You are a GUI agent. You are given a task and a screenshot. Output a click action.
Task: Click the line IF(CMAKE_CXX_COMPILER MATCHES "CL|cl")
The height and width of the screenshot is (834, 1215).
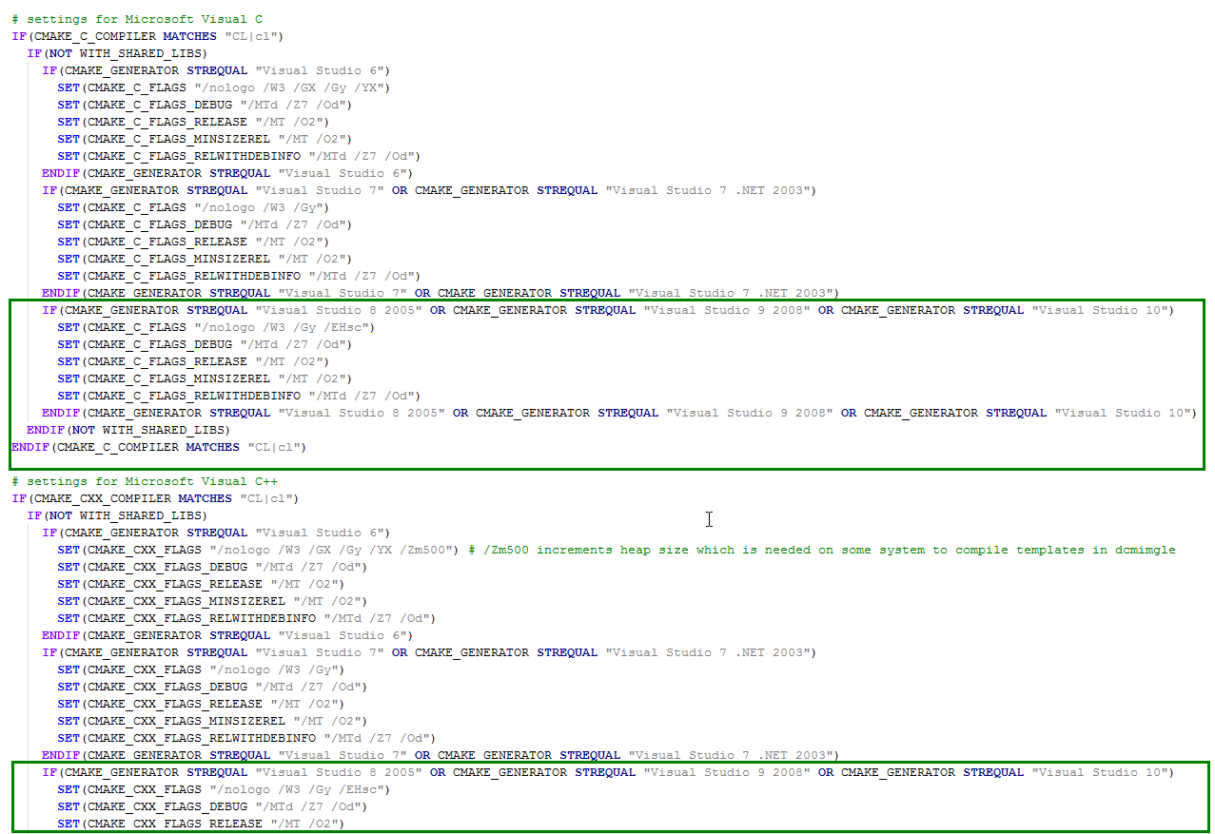pos(155,498)
